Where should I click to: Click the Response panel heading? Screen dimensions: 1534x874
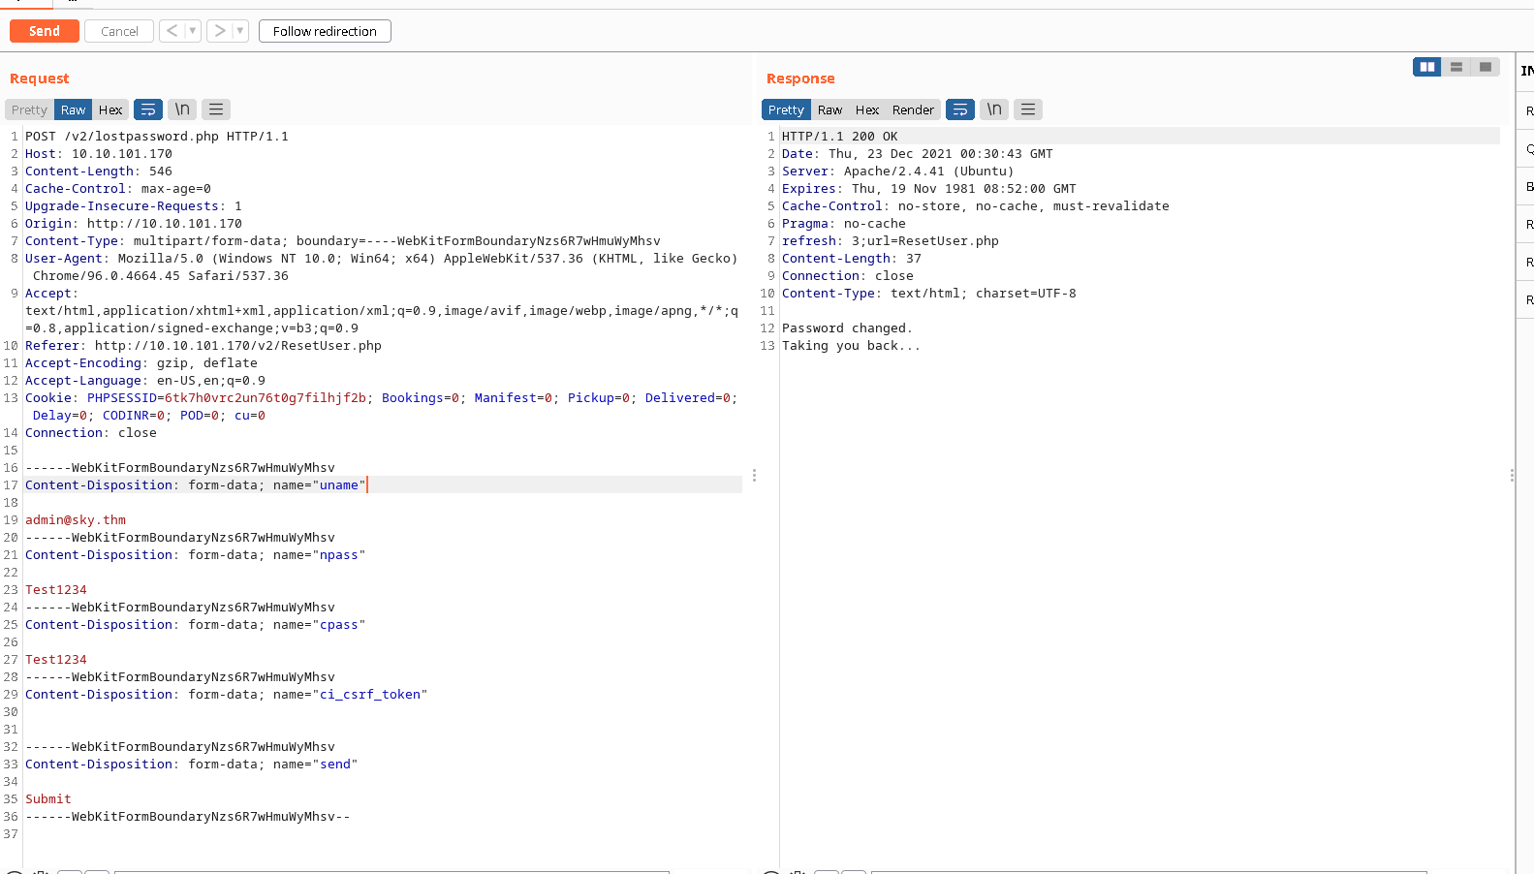800,78
